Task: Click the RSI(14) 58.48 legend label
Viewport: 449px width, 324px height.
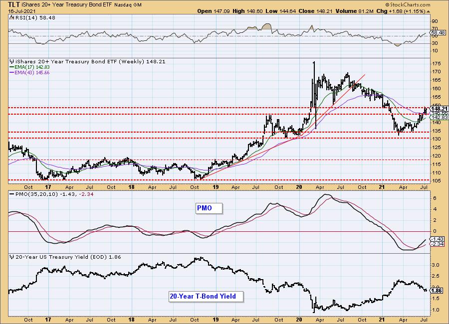Action: coord(34,18)
